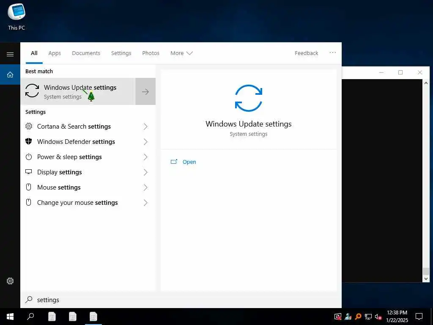Click the Change your mouse settings icon
This screenshot has width=433, height=325.
coord(28,202)
